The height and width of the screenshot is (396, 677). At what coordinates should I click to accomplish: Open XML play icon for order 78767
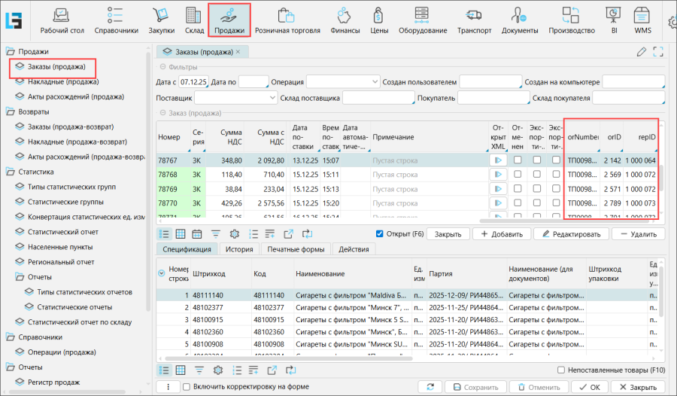point(496,160)
